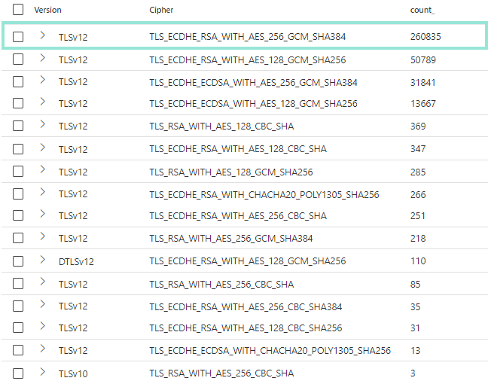Sort by the Version column header
The height and width of the screenshot is (384, 488).
pos(47,10)
